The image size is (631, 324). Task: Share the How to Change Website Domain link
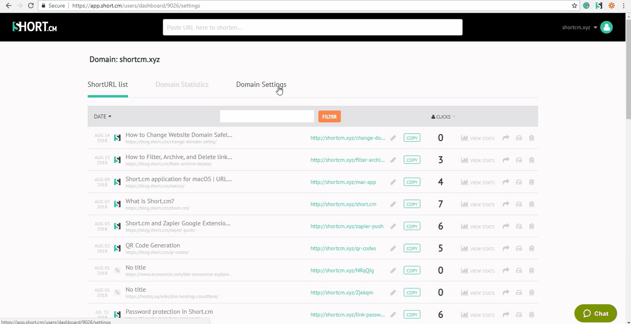tap(506, 138)
